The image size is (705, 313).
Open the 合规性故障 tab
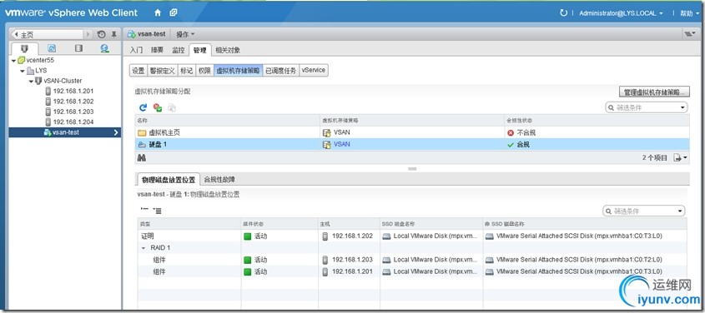click(219, 179)
